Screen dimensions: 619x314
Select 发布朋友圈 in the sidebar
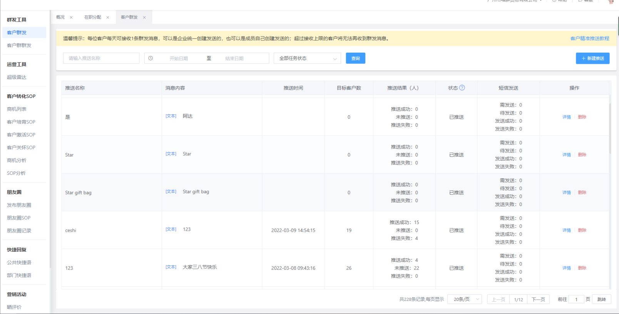click(19, 205)
